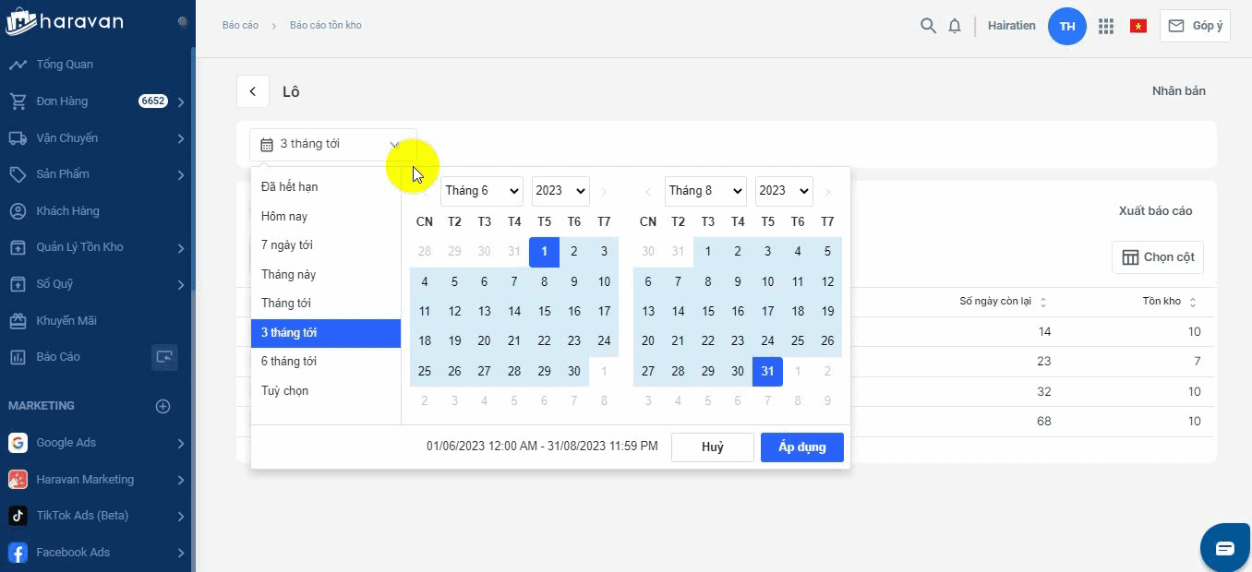The width and height of the screenshot is (1252, 572).
Task: Click the search magnifier icon
Action: click(928, 26)
